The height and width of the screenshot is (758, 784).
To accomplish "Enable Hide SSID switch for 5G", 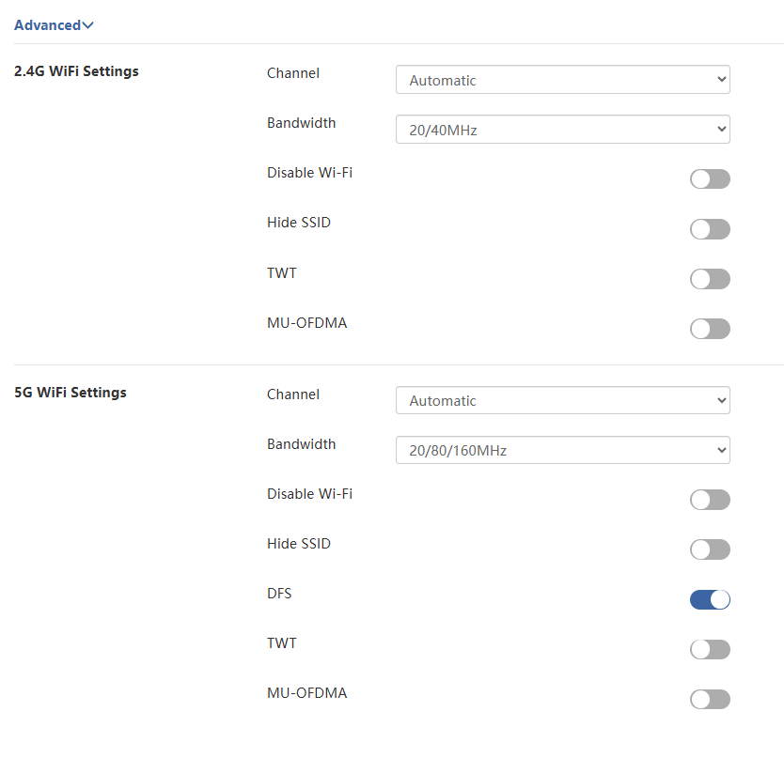I will coord(710,549).
